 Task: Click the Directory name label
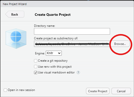[x=44, y=26]
